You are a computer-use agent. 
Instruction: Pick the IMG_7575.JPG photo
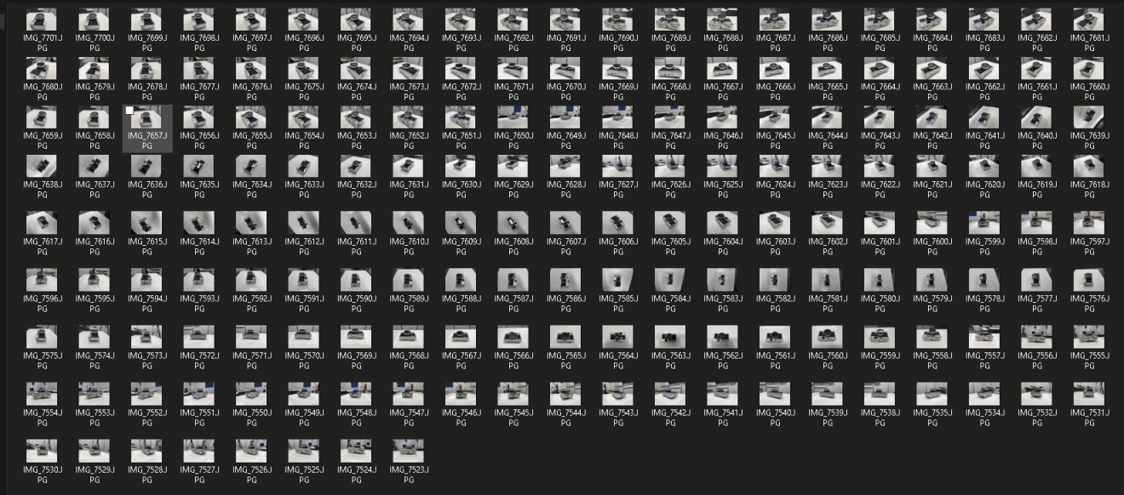click(x=42, y=338)
